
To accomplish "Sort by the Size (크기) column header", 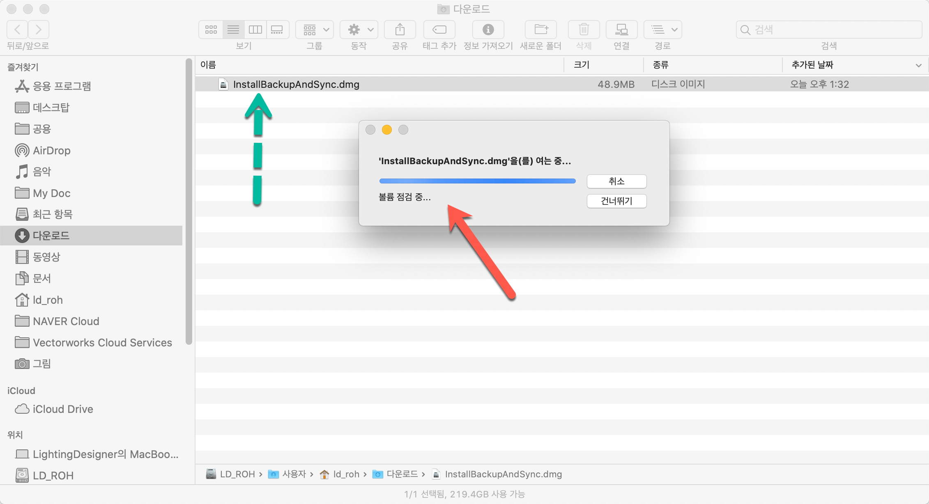I will 582,65.
